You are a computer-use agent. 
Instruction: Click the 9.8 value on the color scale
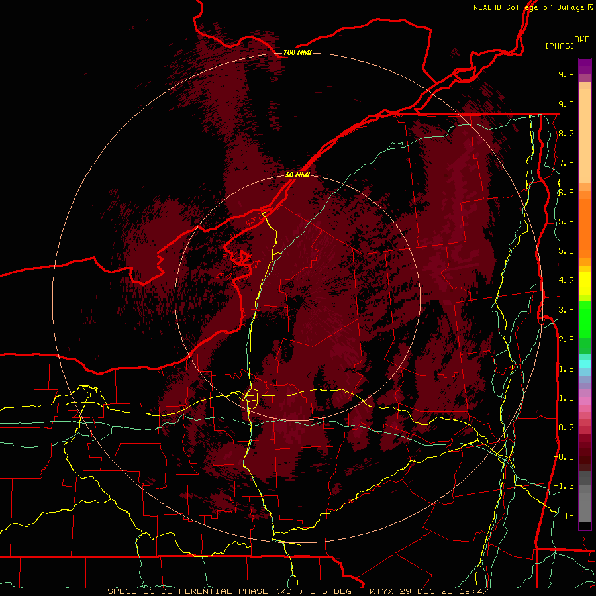click(566, 74)
